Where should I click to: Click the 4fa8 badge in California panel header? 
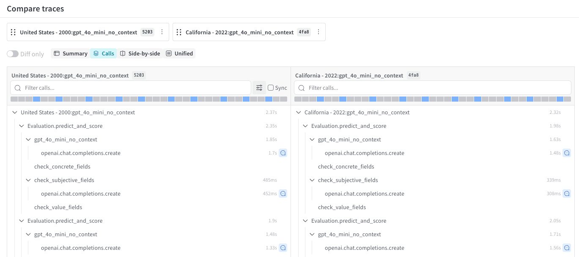click(x=413, y=75)
